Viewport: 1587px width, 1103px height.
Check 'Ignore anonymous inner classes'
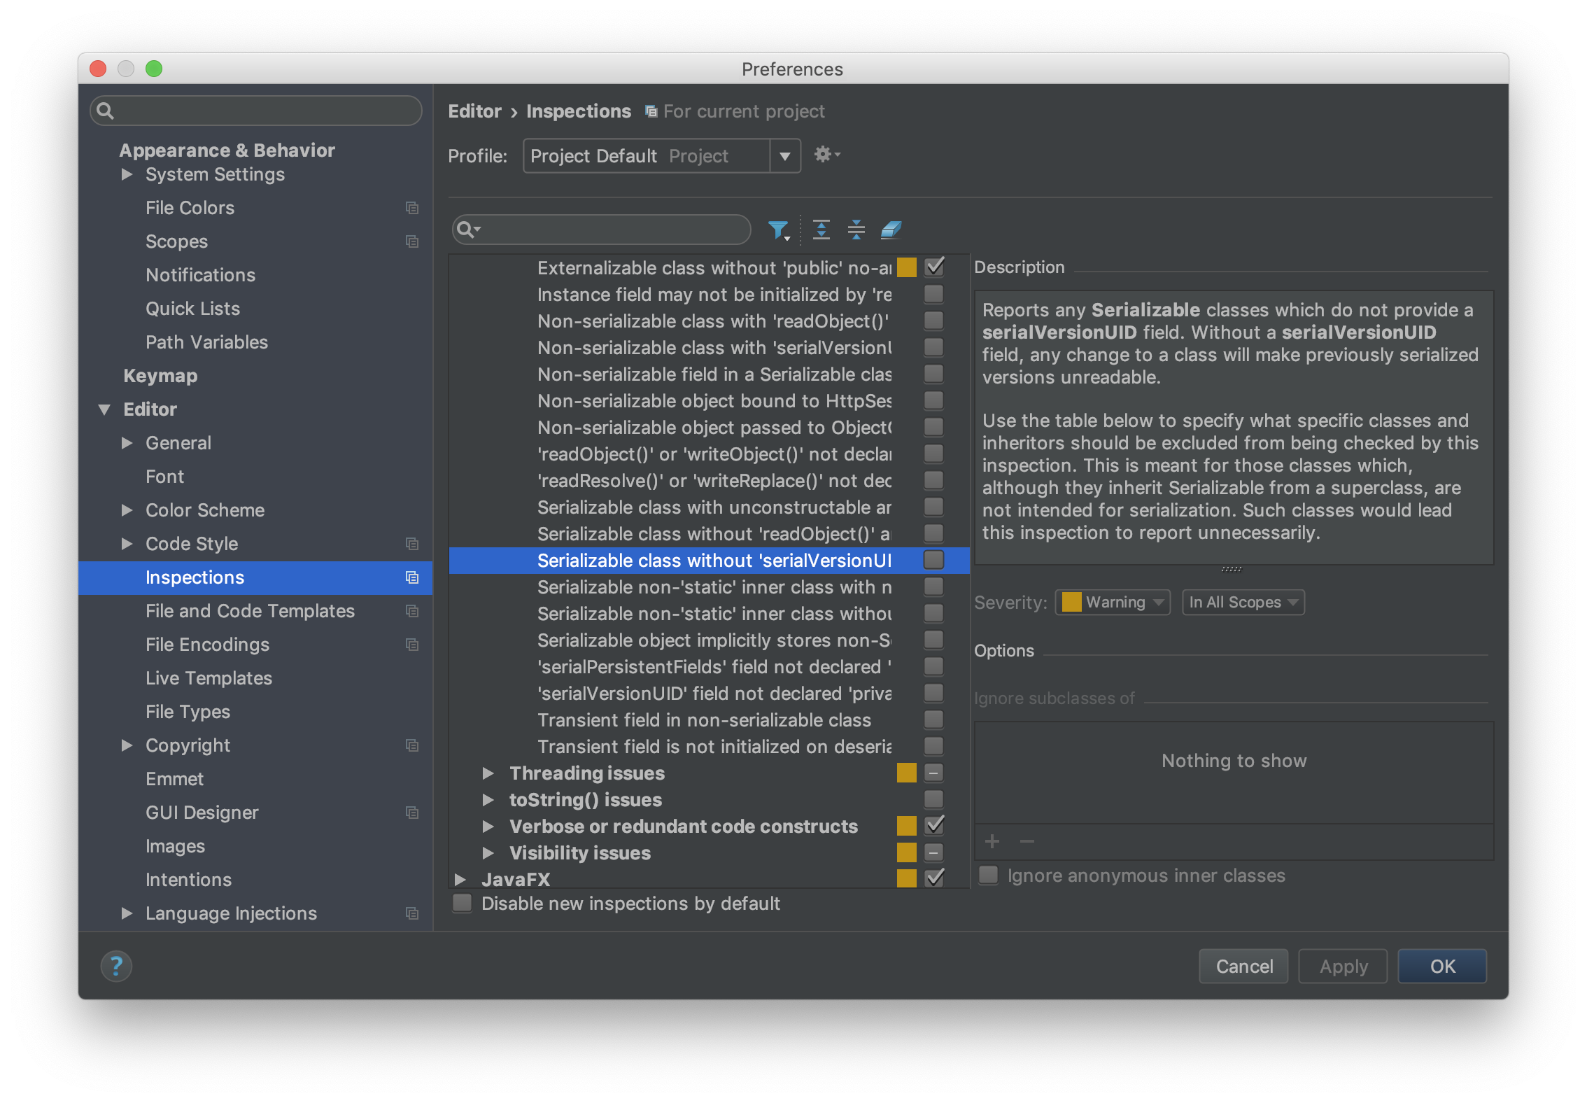point(988,875)
